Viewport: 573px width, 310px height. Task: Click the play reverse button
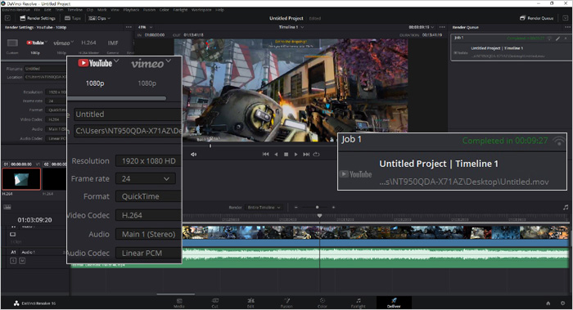[276, 154]
